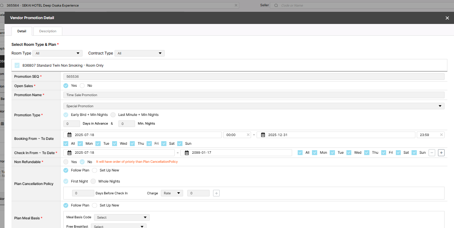Expand the Room Type dropdown
454x228 pixels.
57,53
